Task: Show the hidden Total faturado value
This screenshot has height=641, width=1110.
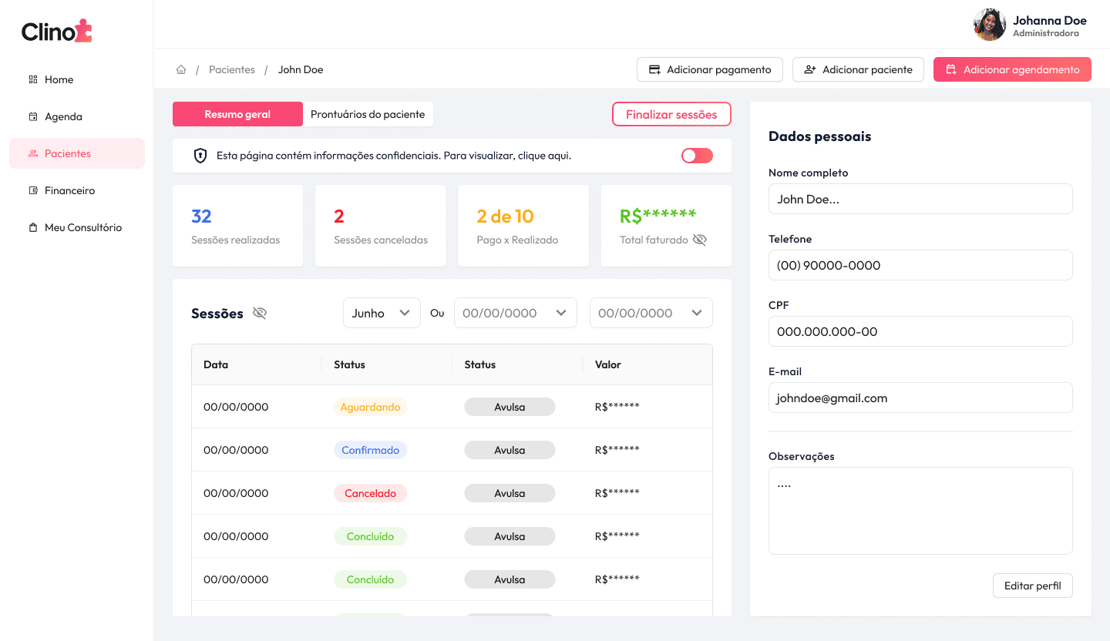Action: [699, 240]
